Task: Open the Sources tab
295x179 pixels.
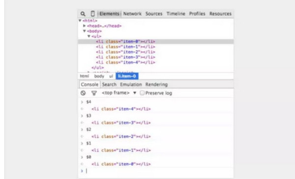Action: coord(154,14)
